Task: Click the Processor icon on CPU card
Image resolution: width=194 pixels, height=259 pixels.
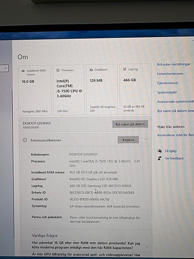Action: point(58,70)
